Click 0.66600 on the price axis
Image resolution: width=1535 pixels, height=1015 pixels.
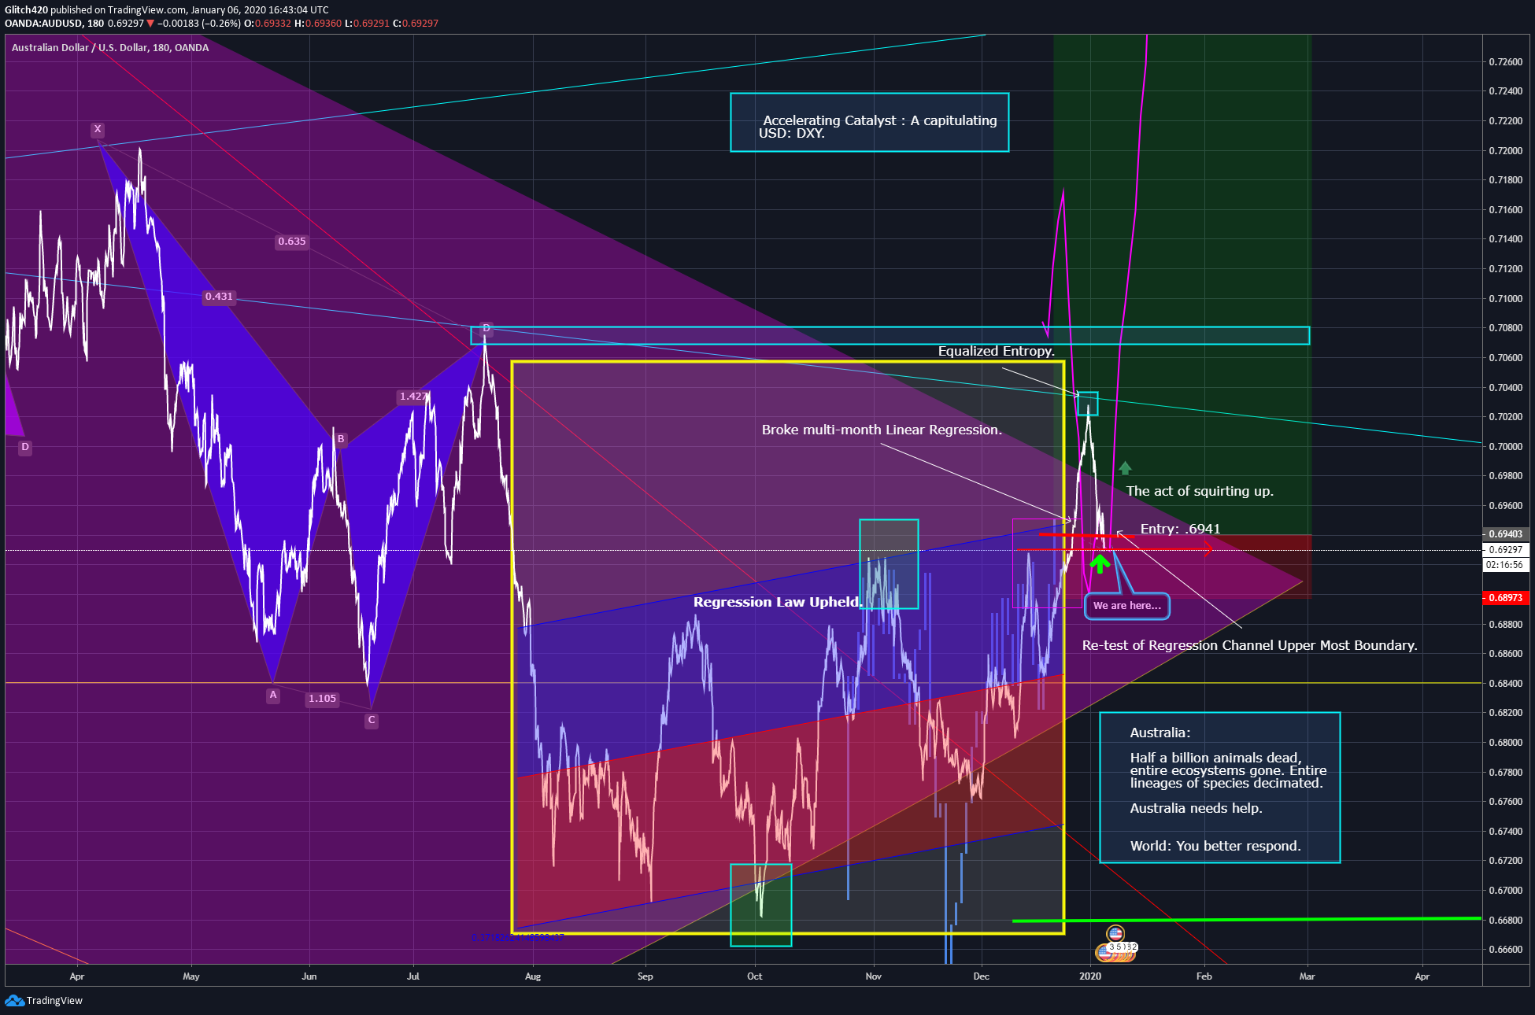click(x=1505, y=950)
